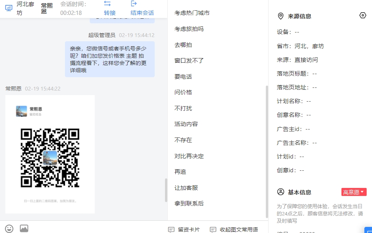Click the monitor device icon beside 河北廊坊
The height and width of the screenshot is (233, 372).
click(x=9, y=8)
